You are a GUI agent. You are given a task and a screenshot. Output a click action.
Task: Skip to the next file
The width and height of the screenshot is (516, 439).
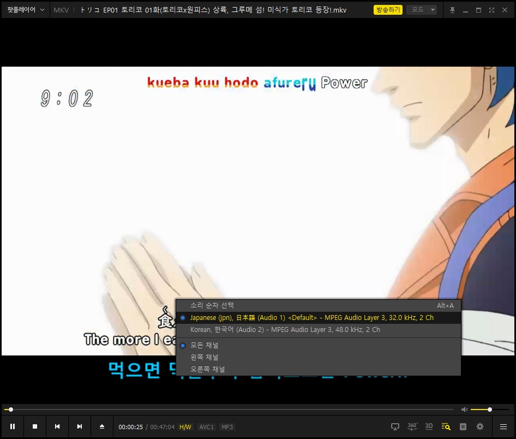(80, 426)
